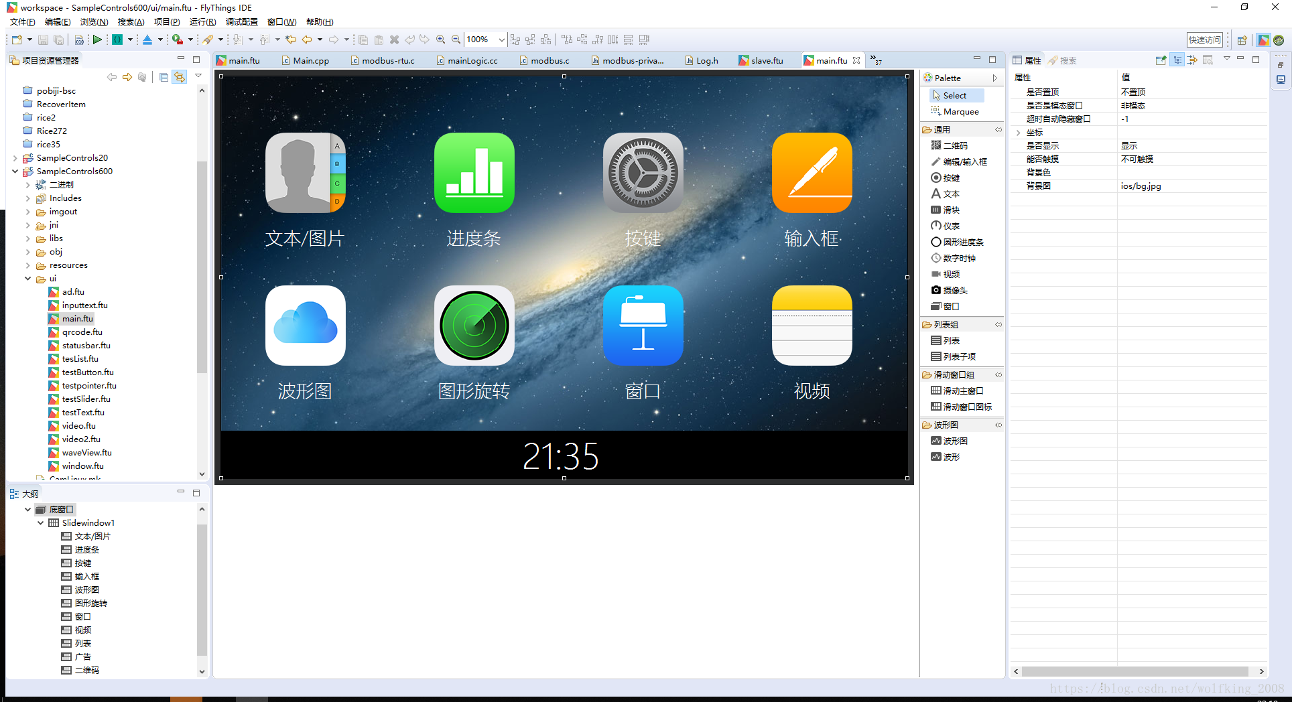Click the 背景图 value ios/bg.jpg

(x=1141, y=186)
